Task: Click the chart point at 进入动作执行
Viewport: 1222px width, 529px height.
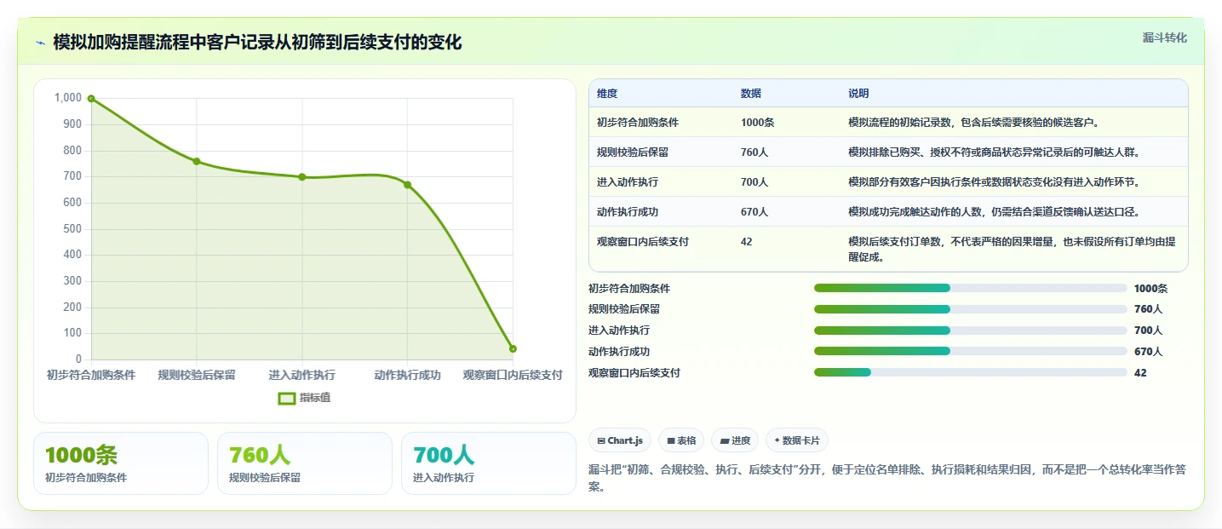Action: tap(302, 177)
